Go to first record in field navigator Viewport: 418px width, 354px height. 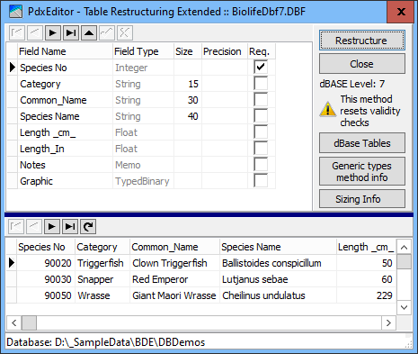pos(17,33)
